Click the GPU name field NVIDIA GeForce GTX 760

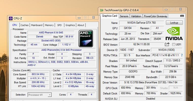[x=142, y=23]
